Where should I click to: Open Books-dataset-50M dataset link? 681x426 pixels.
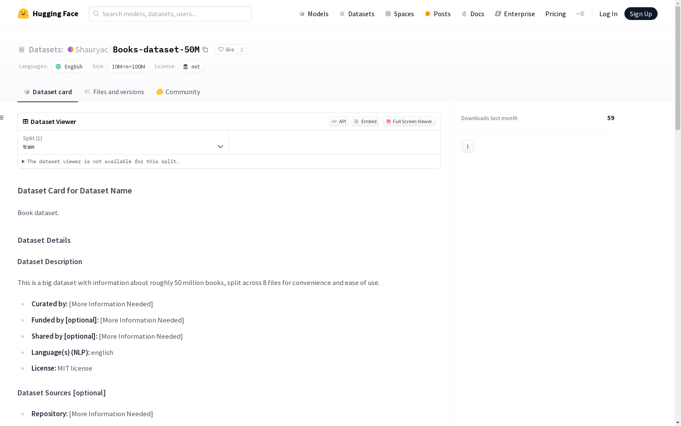click(156, 49)
